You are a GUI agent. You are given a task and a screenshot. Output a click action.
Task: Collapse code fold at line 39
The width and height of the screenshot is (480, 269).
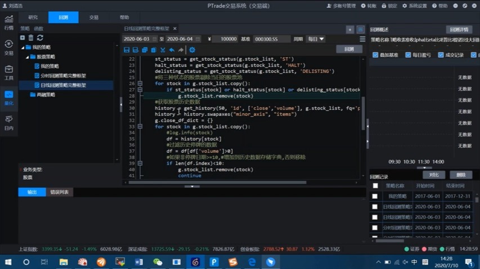click(x=140, y=163)
